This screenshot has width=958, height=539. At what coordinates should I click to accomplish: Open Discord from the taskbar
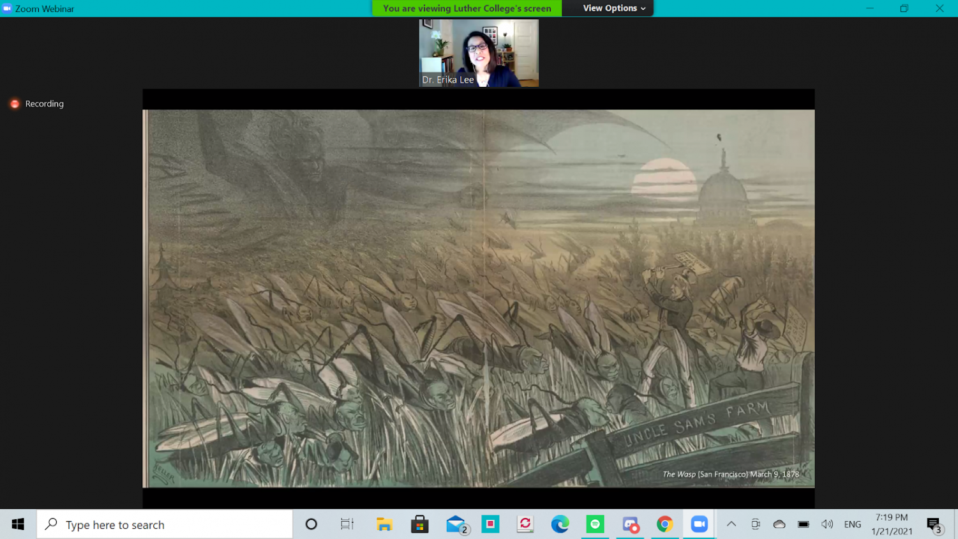(630, 524)
